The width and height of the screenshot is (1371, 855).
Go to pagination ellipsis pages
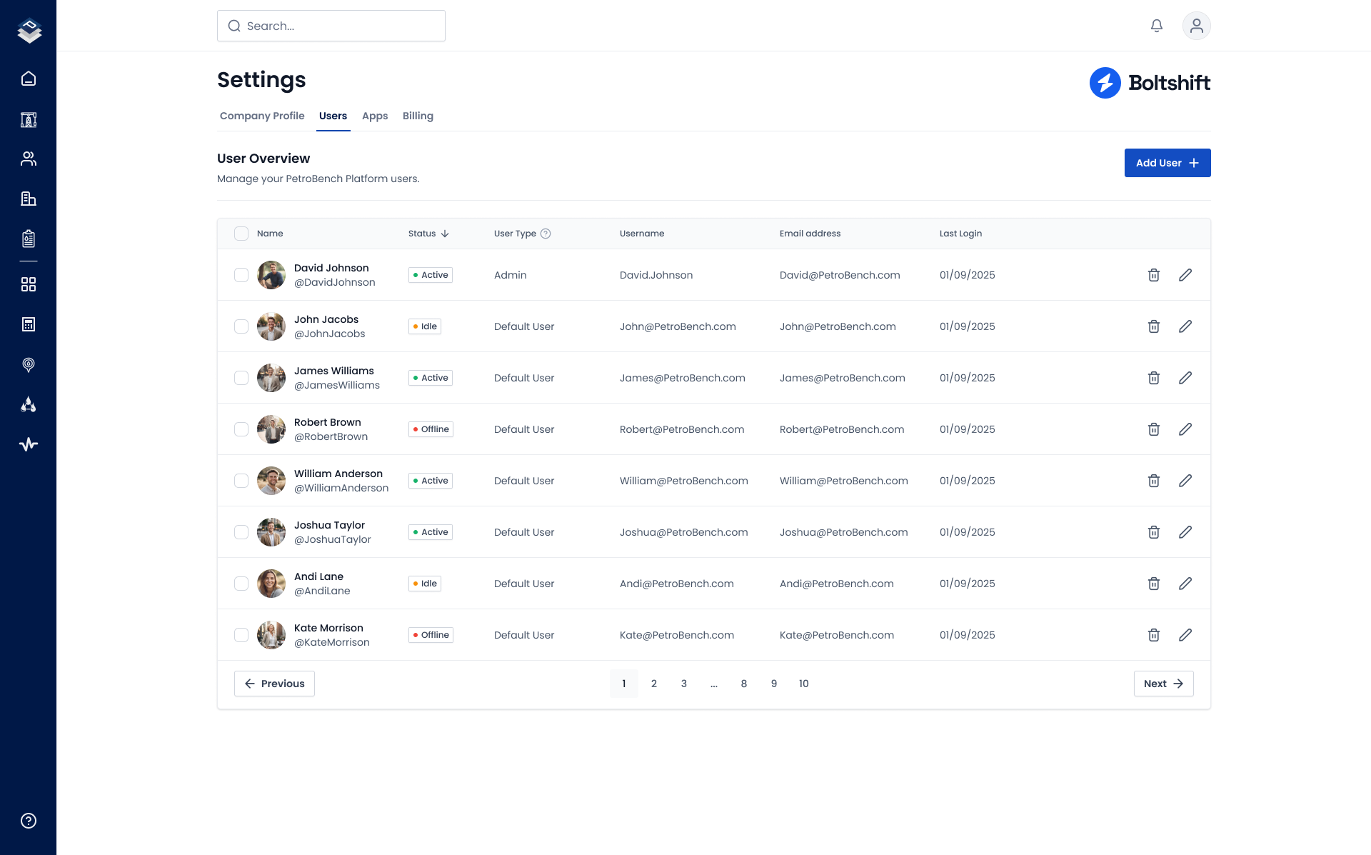(x=713, y=684)
